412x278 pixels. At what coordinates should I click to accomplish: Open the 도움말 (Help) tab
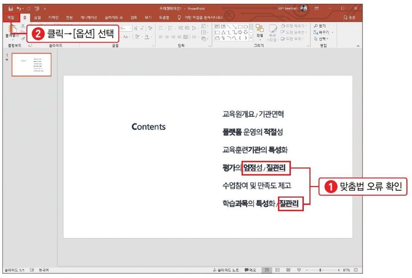tap(164, 17)
